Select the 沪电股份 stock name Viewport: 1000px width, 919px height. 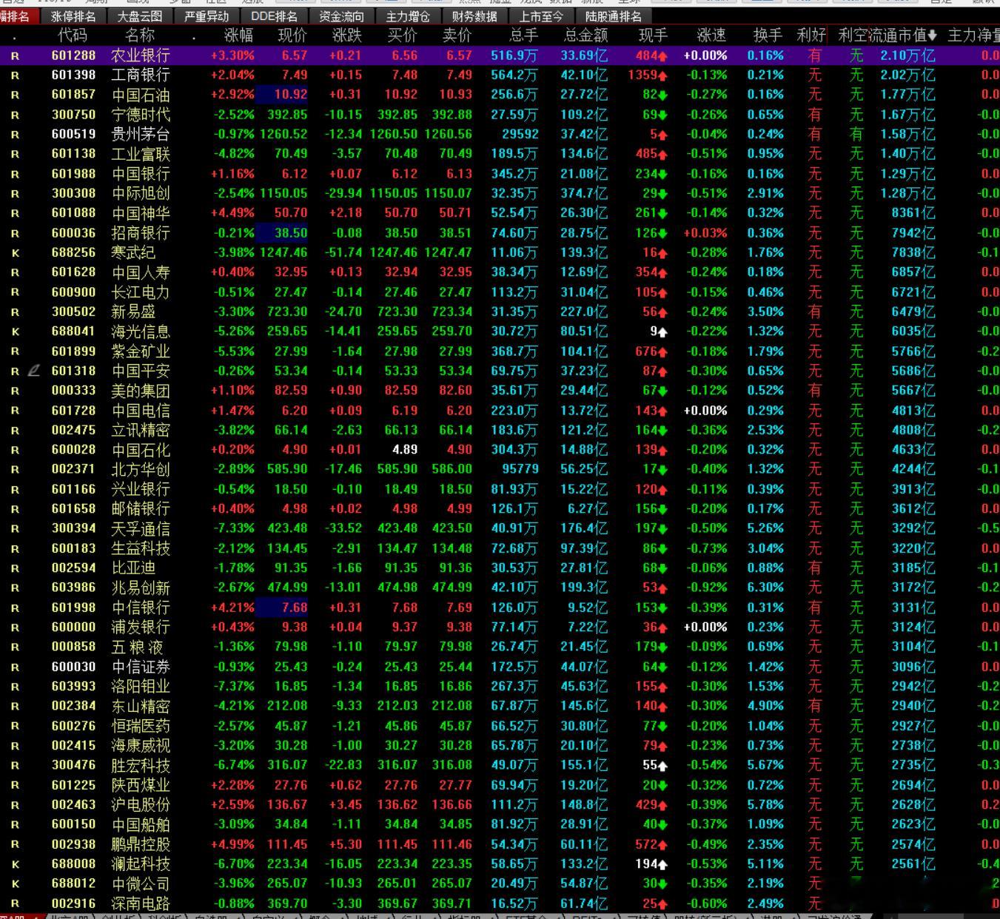[x=141, y=805]
